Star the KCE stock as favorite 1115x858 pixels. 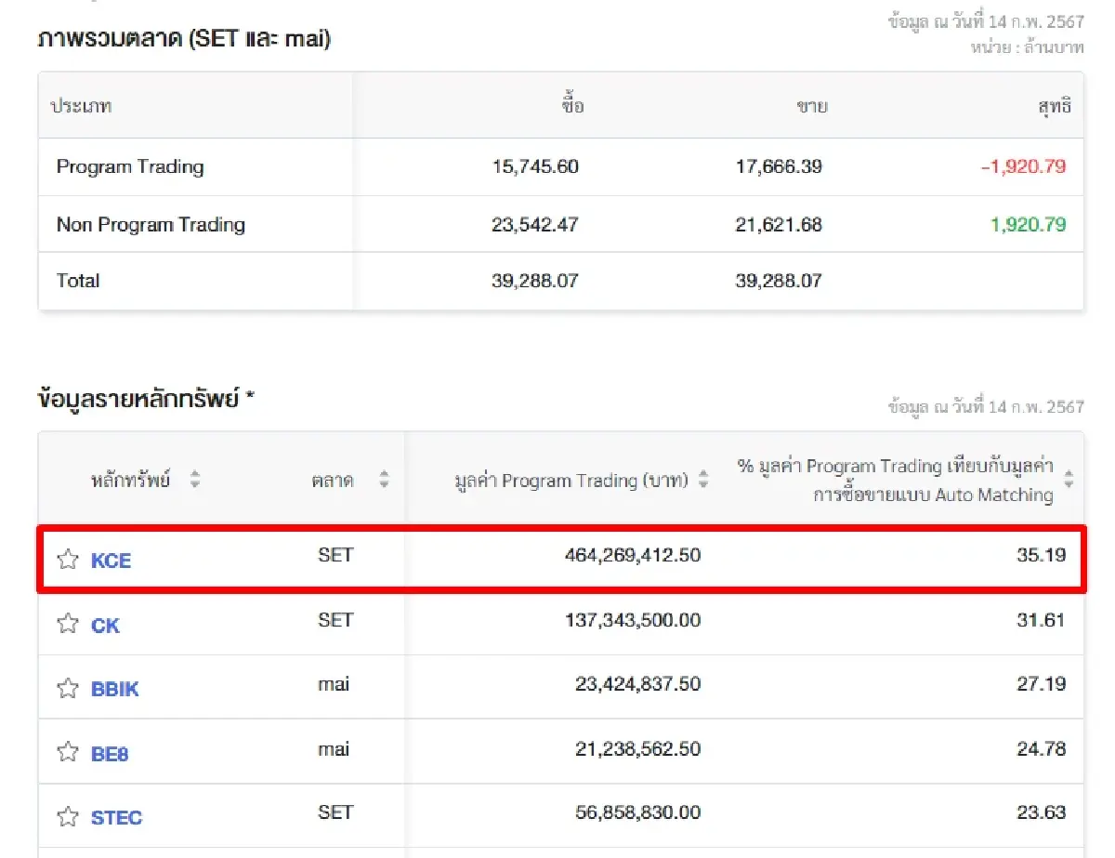click(67, 560)
